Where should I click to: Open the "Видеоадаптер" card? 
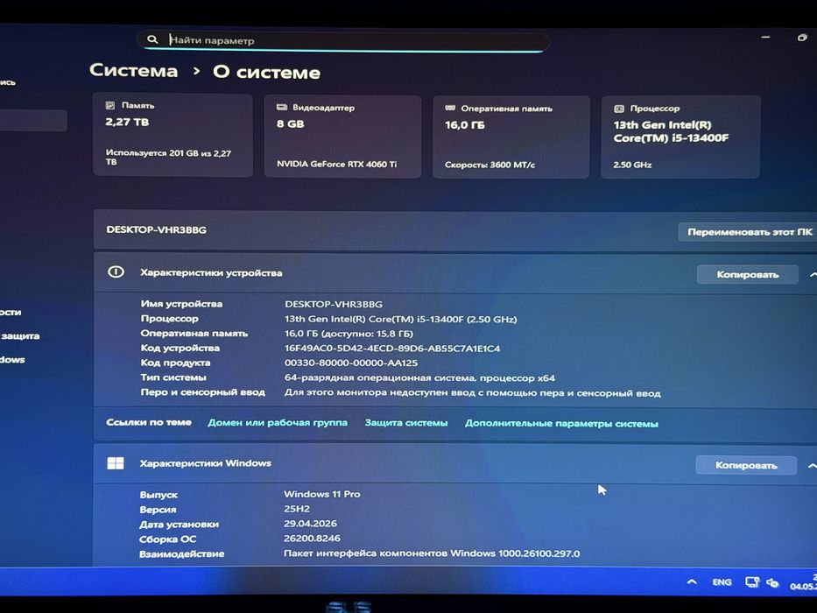[x=342, y=137]
